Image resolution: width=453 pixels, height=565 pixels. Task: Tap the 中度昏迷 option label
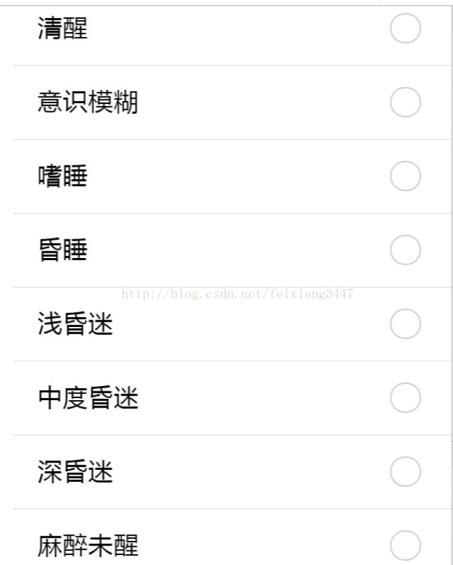[x=88, y=399]
